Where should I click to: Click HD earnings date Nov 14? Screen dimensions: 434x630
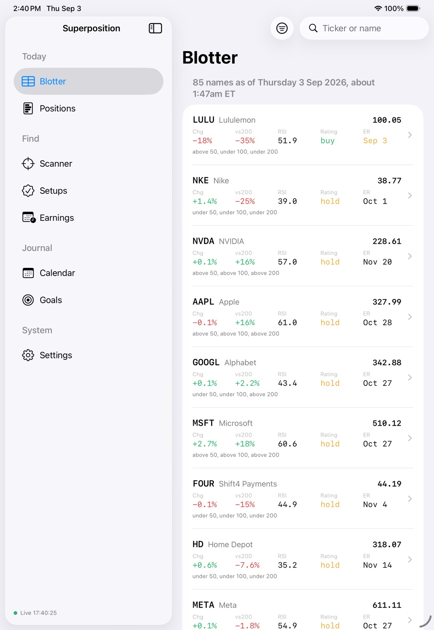pyautogui.click(x=377, y=565)
